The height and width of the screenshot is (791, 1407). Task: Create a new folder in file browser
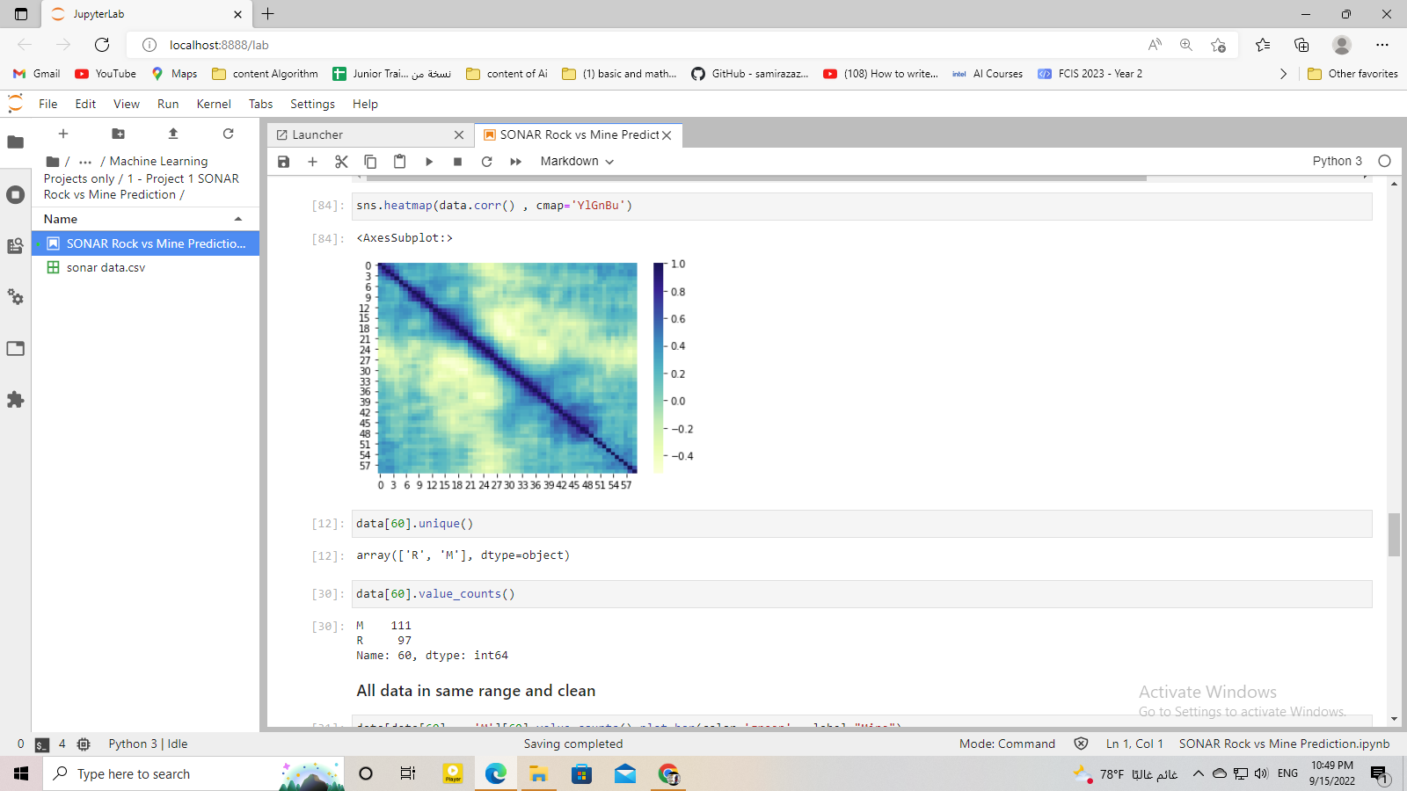[118, 134]
